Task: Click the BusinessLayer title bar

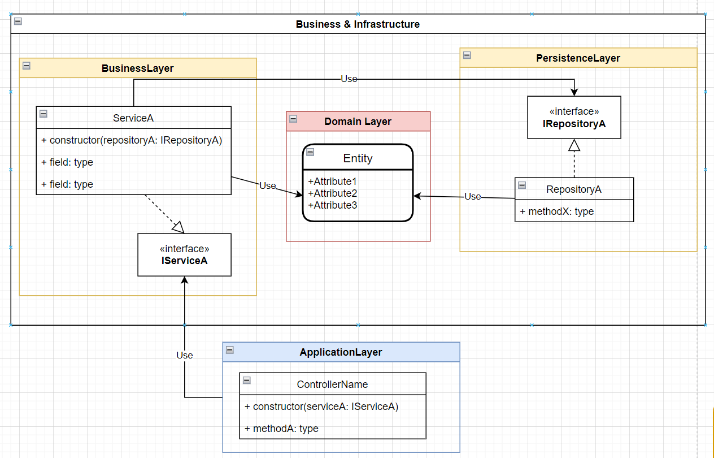Action: pos(138,68)
